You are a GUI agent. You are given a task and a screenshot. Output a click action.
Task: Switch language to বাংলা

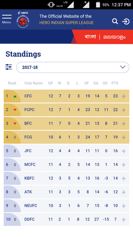90,37
